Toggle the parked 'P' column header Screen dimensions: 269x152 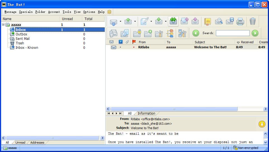tap(121, 42)
